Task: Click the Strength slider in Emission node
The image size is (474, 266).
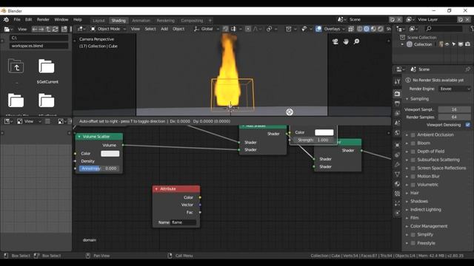Action: click(x=313, y=140)
